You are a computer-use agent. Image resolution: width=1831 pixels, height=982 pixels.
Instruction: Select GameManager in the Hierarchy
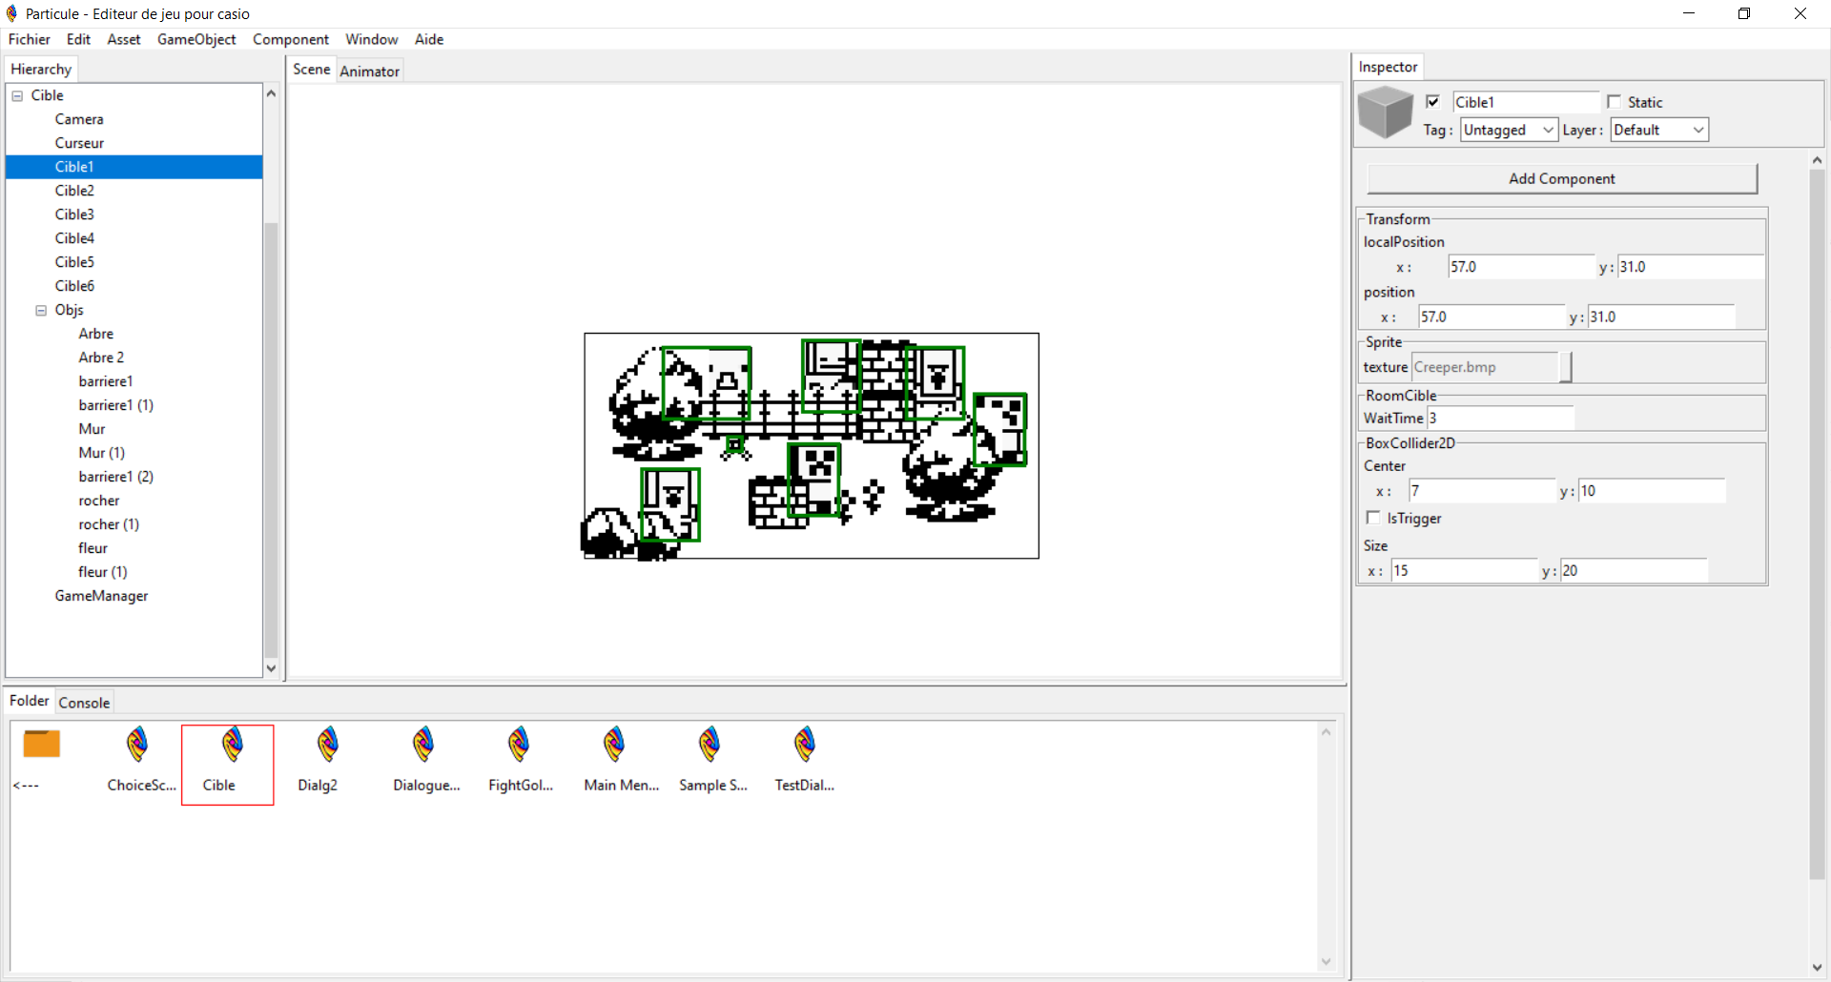tap(101, 596)
